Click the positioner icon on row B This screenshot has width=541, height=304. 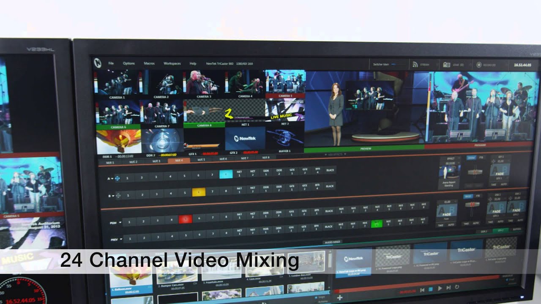(118, 195)
